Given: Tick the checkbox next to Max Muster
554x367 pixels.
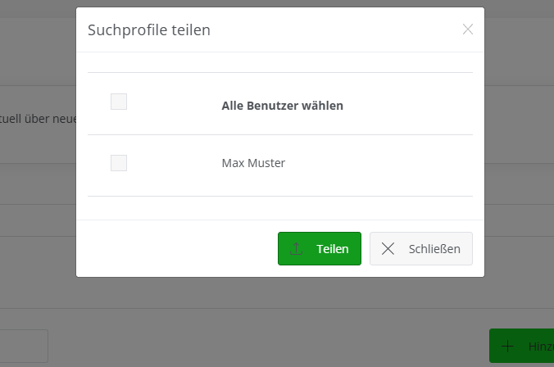Looking at the screenshot, I should tap(119, 163).
